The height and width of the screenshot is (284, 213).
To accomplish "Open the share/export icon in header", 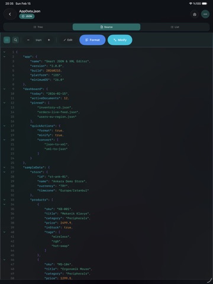I will (195, 14).
